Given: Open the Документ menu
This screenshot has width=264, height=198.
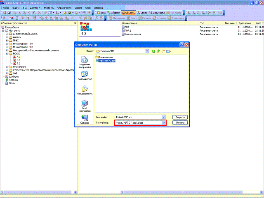Looking at the screenshot, I should pos(35,8).
